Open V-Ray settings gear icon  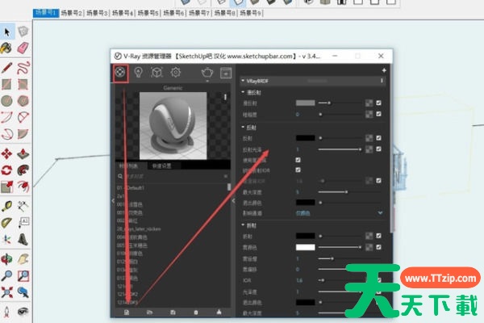(176, 73)
